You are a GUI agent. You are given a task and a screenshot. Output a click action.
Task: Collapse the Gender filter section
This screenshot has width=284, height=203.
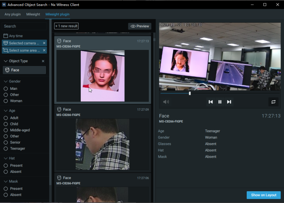pyautogui.click(x=6, y=81)
